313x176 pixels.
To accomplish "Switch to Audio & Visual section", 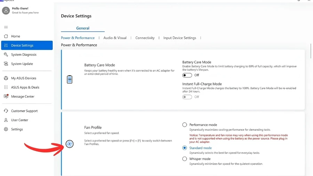I will point(115,38).
